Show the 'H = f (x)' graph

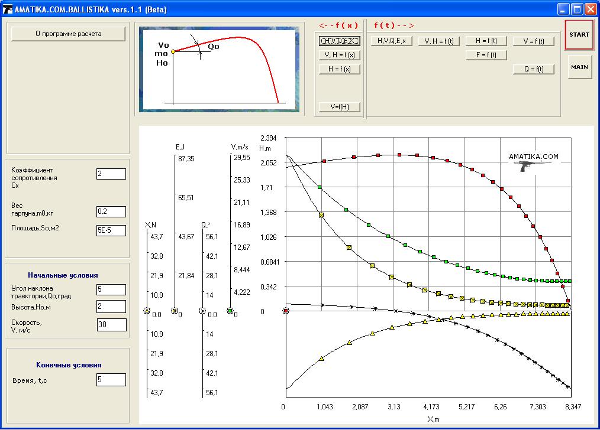click(340, 69)
